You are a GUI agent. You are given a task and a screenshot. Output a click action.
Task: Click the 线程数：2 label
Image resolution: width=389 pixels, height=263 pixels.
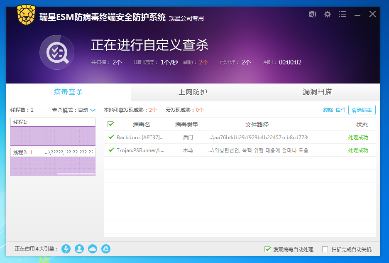tap(22, 110)
